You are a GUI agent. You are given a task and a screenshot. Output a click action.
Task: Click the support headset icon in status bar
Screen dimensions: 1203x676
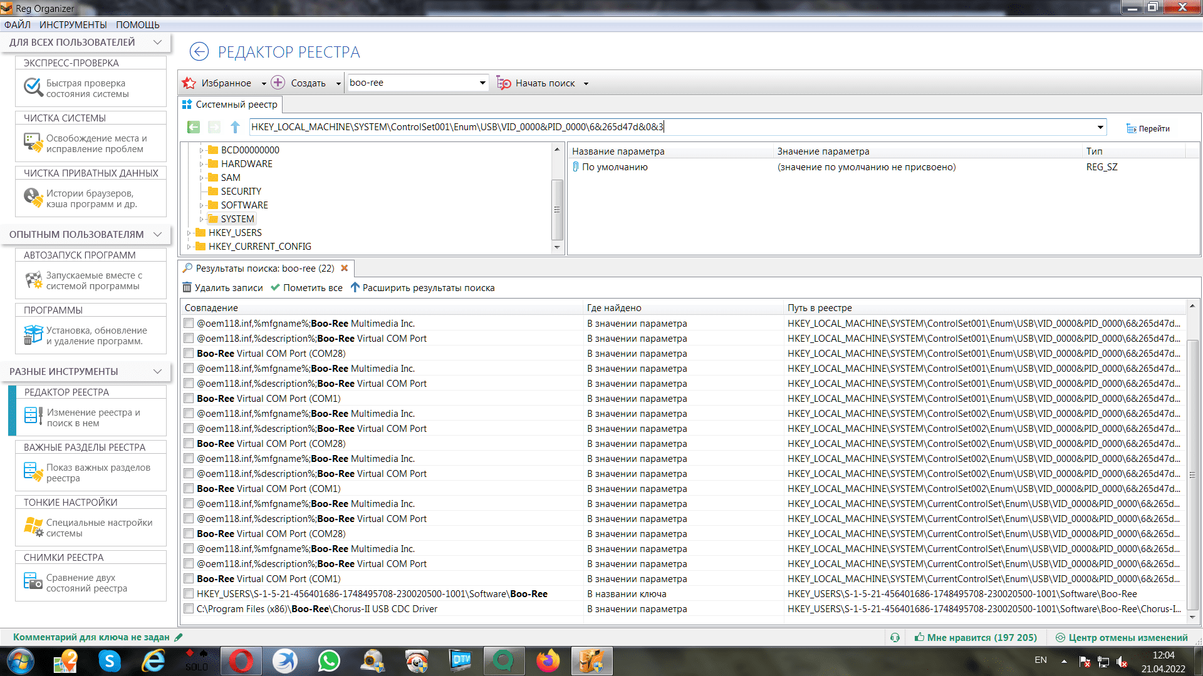pyautogui.click(x=895, y=637)
